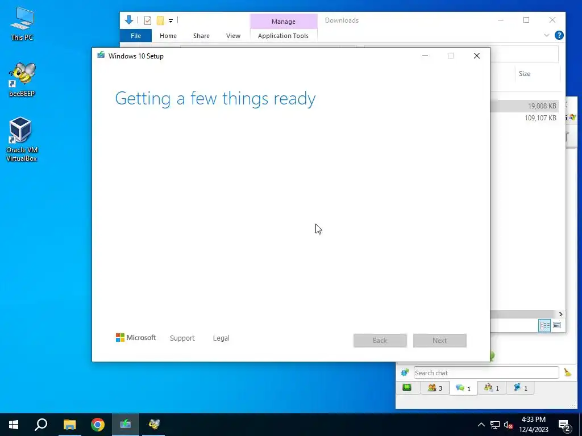This screenshot has width=582, height=436.
Task: Click the muted volume tray icon
Action: point(509,425)
